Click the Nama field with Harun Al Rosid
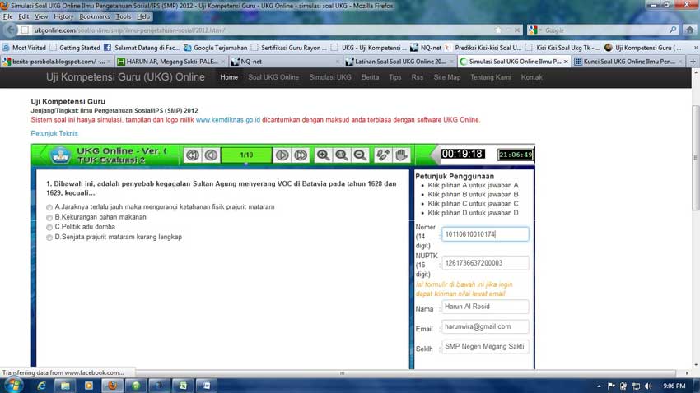700x393 pixels. point(485,307)
